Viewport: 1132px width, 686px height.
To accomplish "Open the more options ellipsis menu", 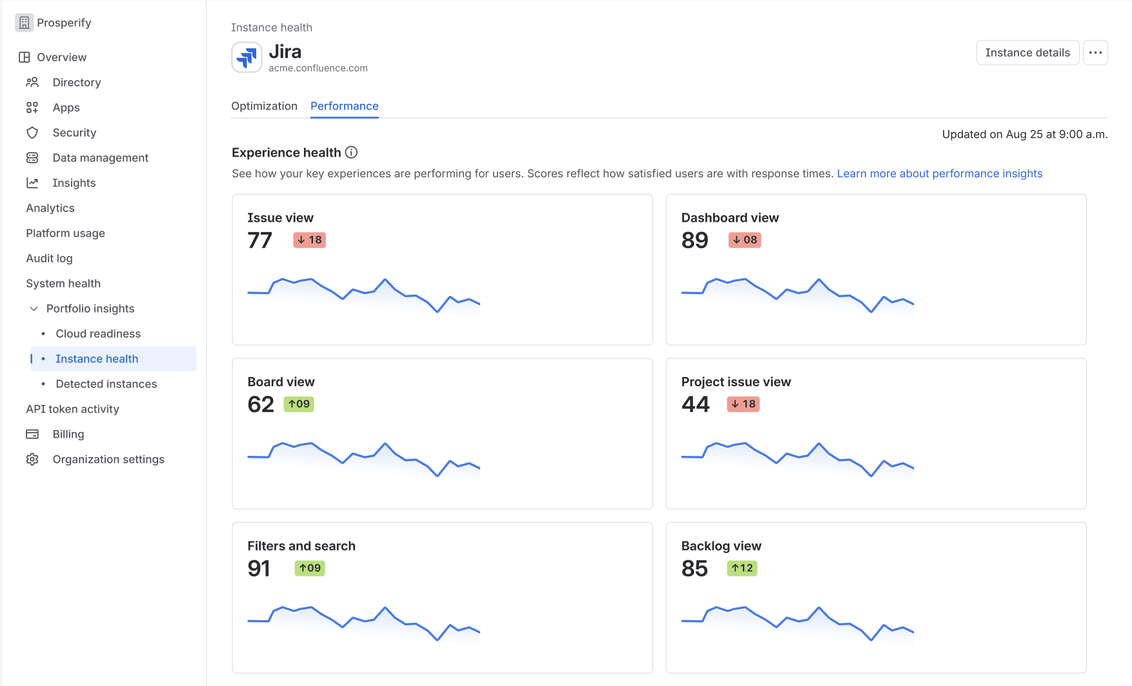I will [1095, 52].
